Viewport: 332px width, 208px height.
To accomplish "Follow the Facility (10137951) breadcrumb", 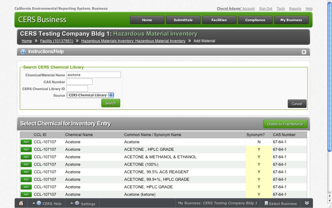I will (x=56, y=41).
